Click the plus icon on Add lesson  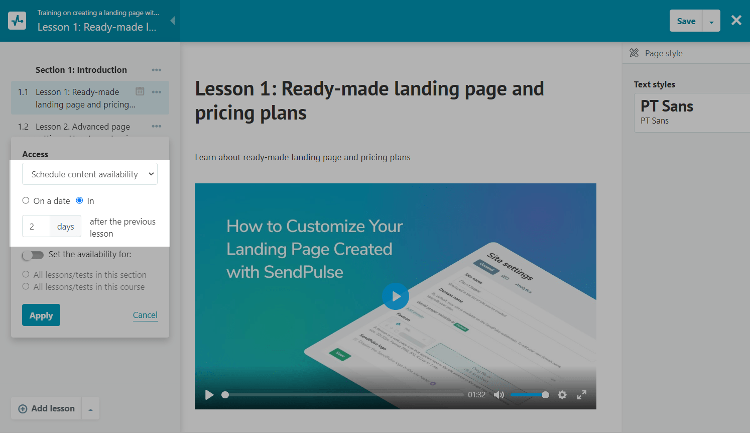[23, 409]
